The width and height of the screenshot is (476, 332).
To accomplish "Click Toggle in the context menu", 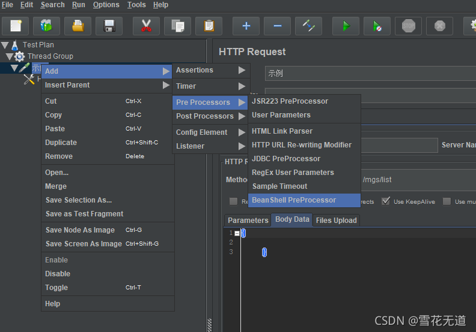I will pyautogui.click(x=106, y=288).
